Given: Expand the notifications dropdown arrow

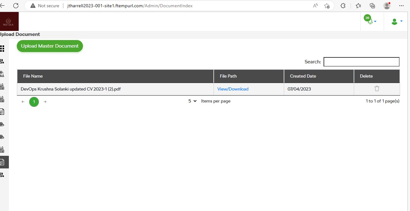Looking at the screenshot, I should [x=375, y=21].
